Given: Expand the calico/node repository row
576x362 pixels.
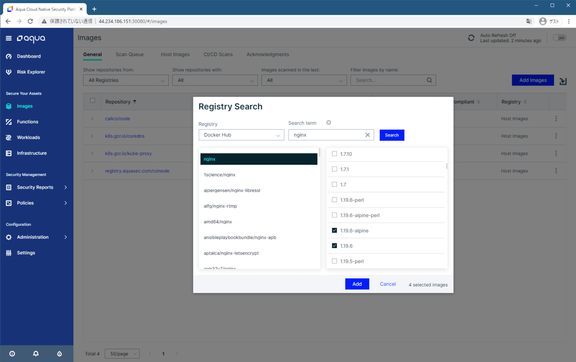Looking at the screenshot, I should 92,119.
